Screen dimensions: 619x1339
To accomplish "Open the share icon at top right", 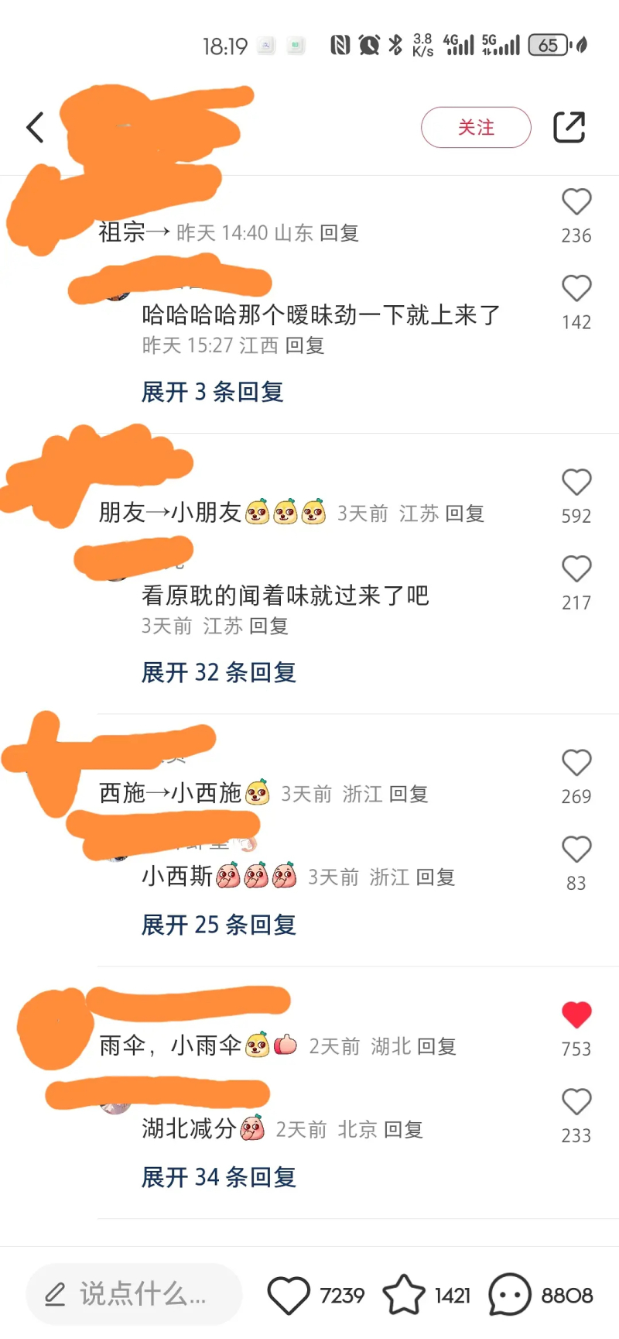I will coord(569,128).
